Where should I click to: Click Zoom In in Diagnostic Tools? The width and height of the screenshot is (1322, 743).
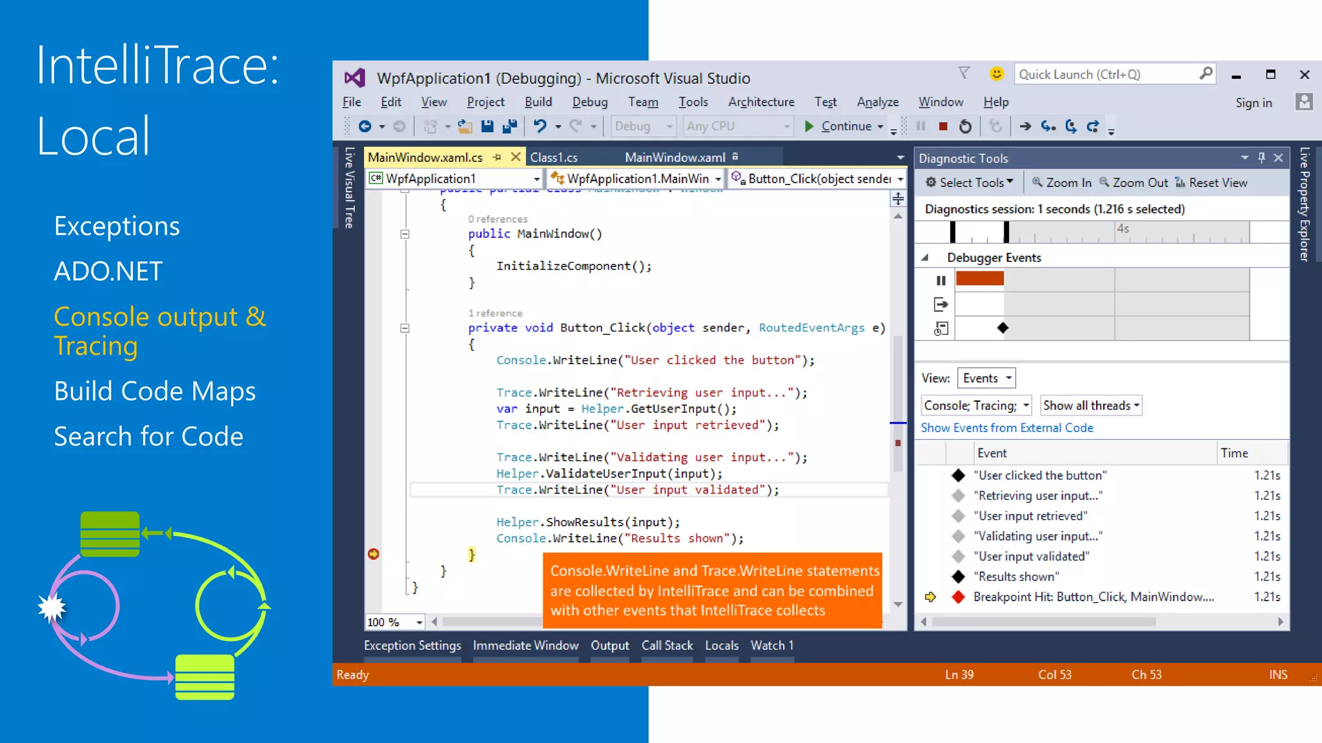point(1062,183)
